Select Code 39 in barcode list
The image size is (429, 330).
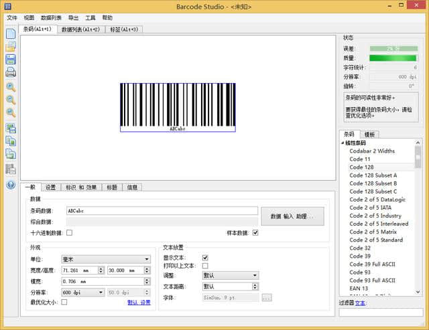361,256
